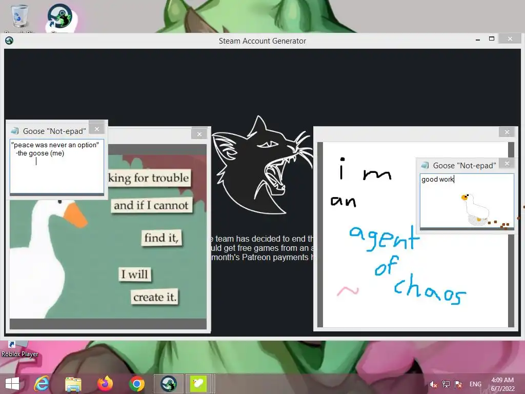Viewport: 525px width, 394px height.
Task: Click the Steam Account Generator title bar icon
Action: tap(9, 41)
